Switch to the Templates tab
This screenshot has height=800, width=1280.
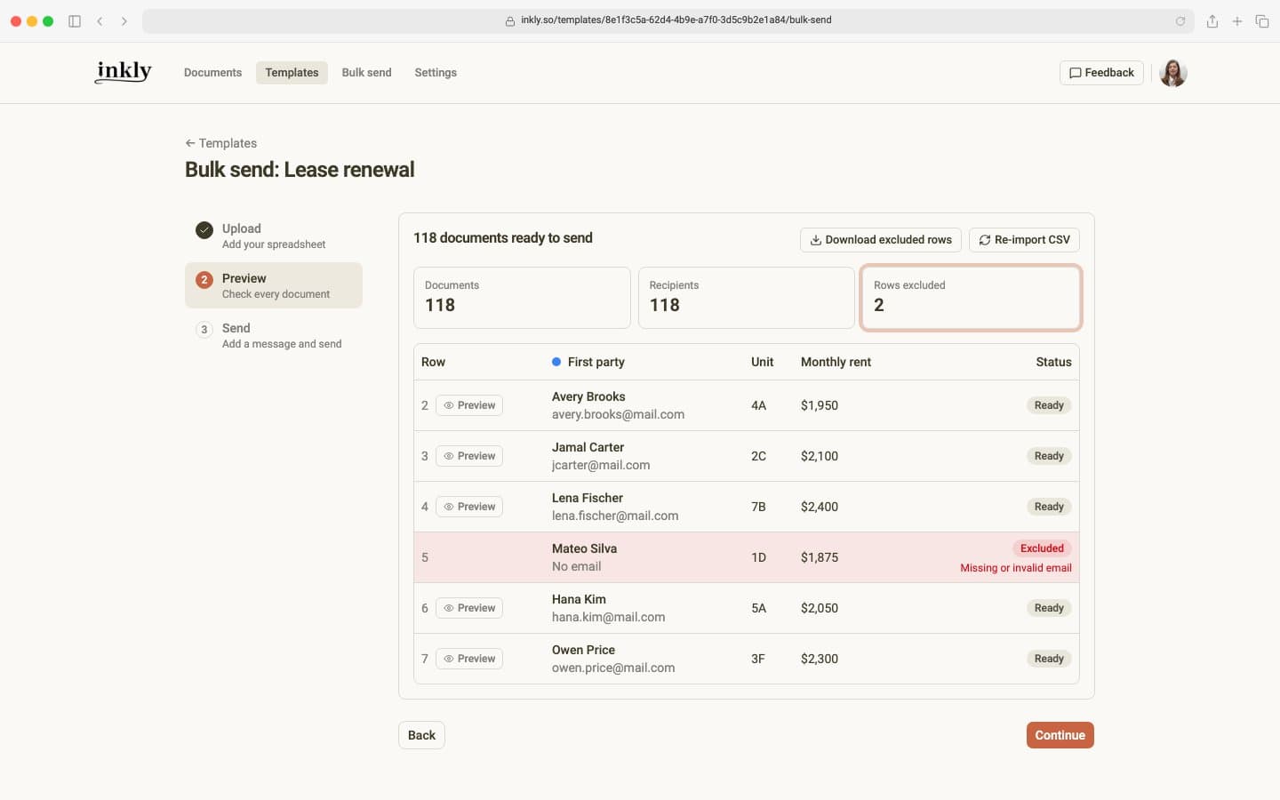(292, 73)
